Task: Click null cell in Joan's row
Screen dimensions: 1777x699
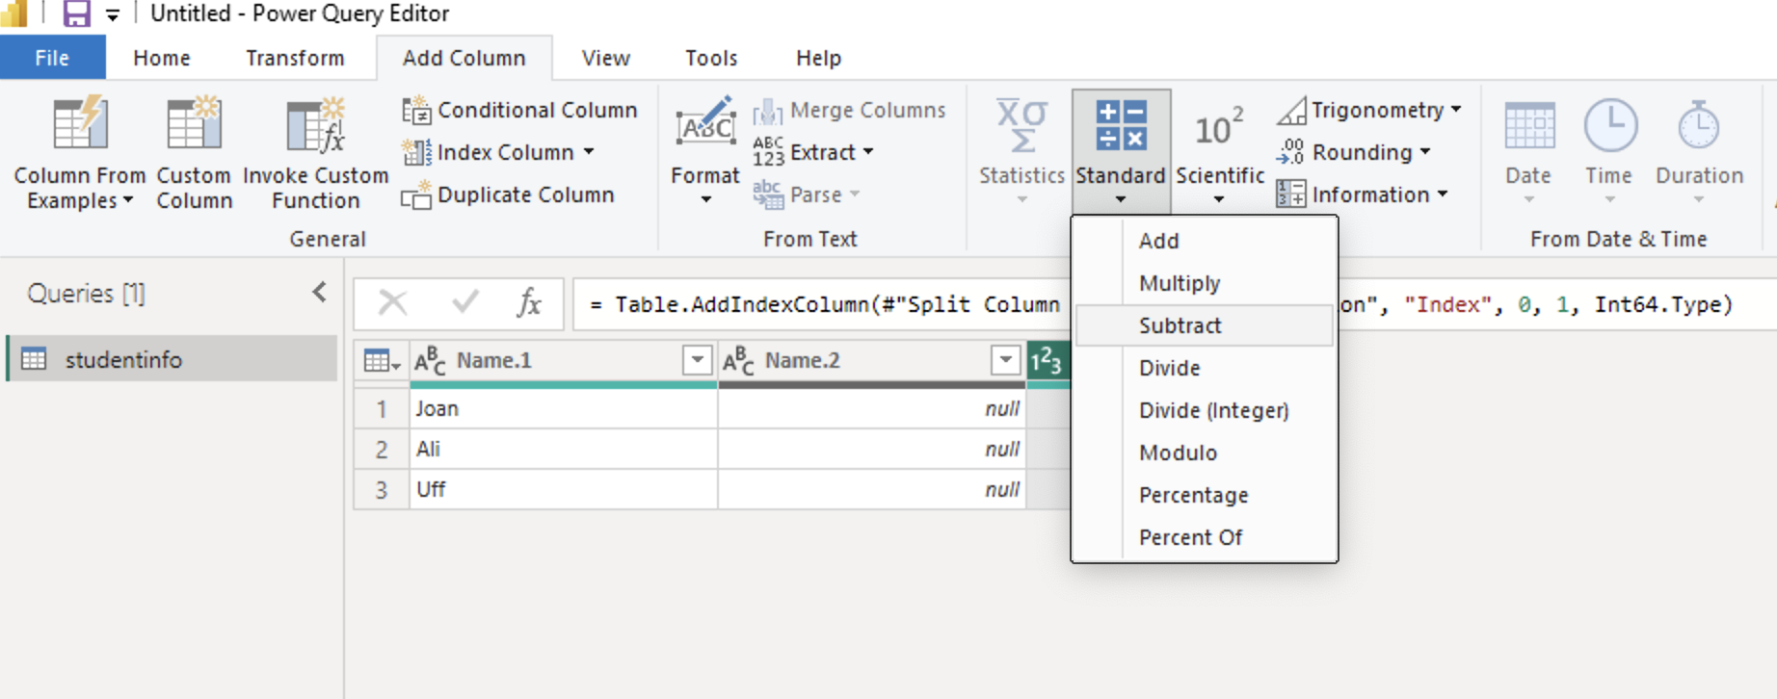Action: (x=872, y=408)
